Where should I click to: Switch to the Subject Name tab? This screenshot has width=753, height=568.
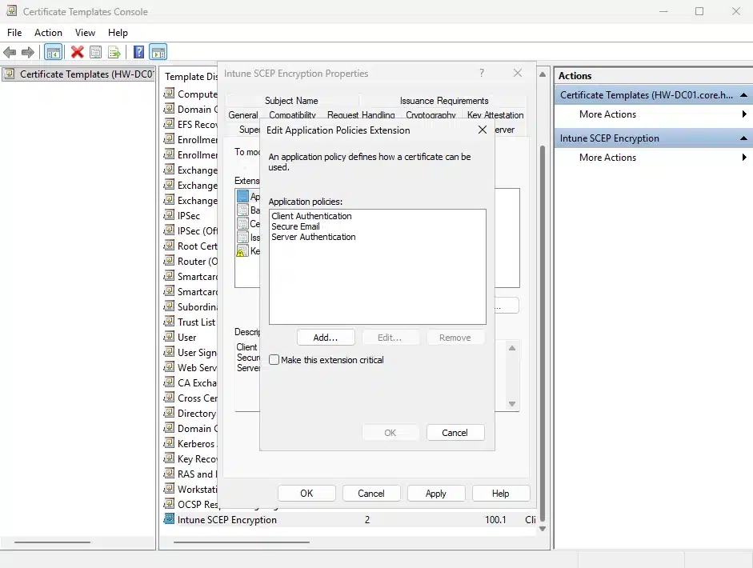click(x=291, y=101)
